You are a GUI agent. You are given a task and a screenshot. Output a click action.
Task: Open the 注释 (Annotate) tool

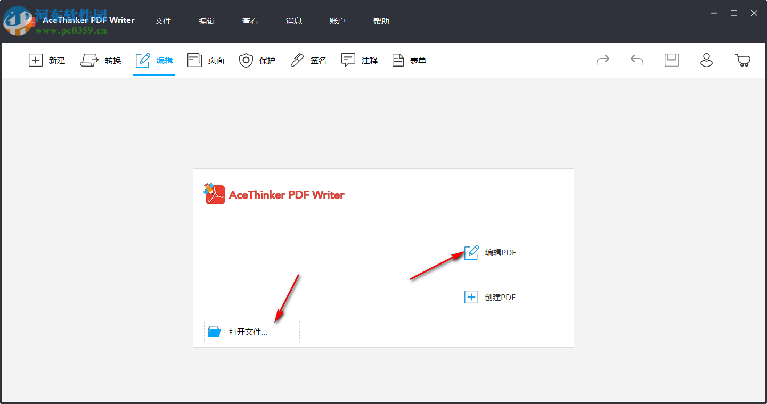click(x=360, y=60)
